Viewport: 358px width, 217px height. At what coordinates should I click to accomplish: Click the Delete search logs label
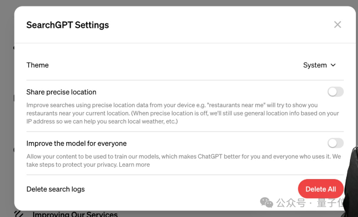[x=56, y=189]
